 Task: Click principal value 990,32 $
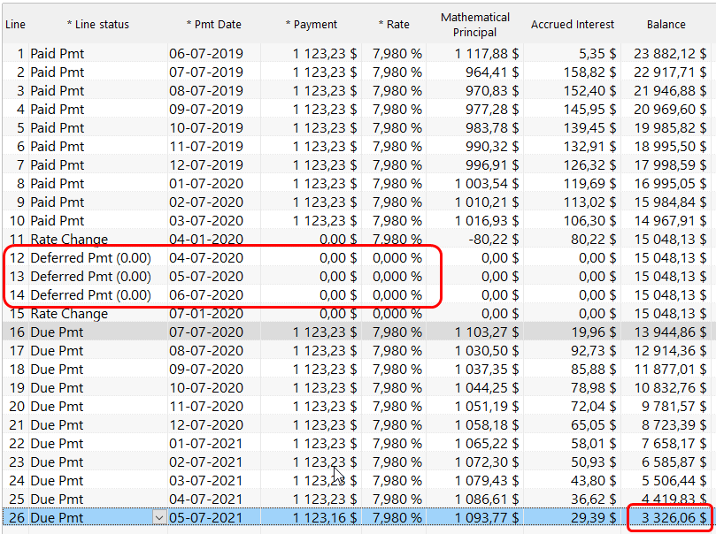click(x=492, y=147)
